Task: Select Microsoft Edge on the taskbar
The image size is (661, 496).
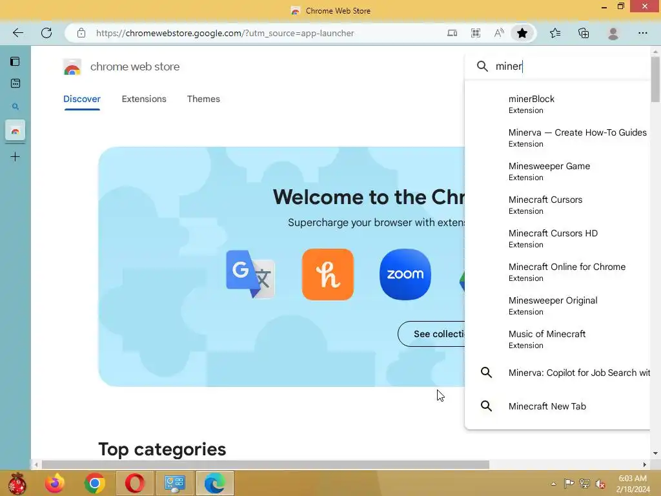Action: (x=215, y=483)
